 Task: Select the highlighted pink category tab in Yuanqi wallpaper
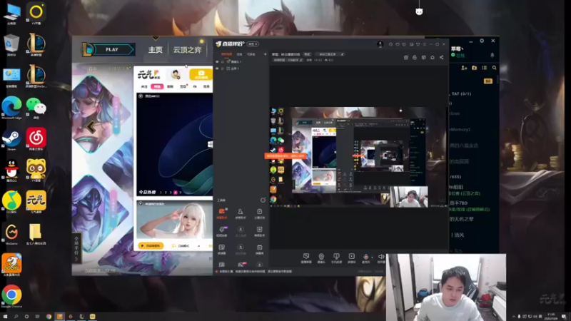(x=157, y=86)
